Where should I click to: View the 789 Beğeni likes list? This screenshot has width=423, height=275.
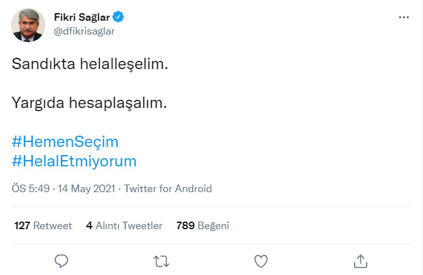[x=202, y=225]
